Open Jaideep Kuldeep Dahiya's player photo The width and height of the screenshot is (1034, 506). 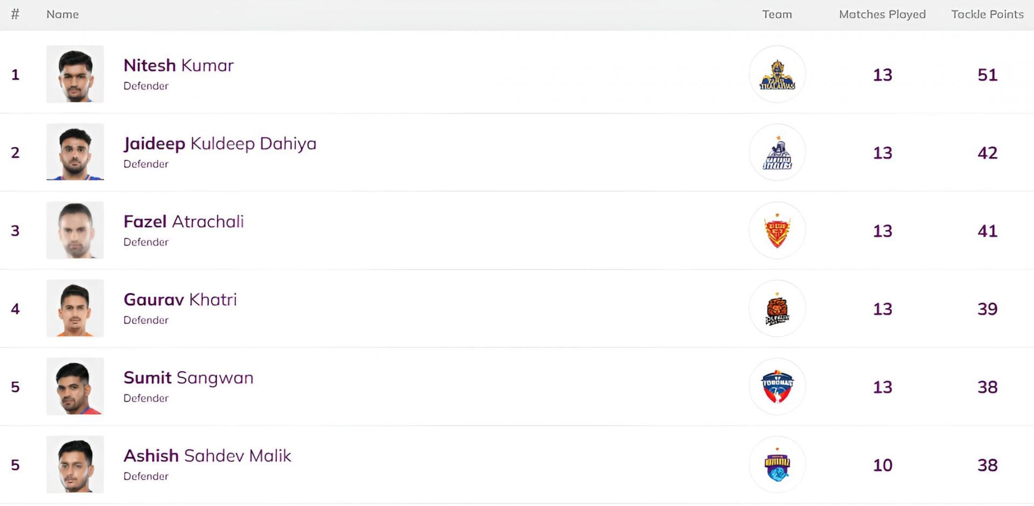point(75,152)
